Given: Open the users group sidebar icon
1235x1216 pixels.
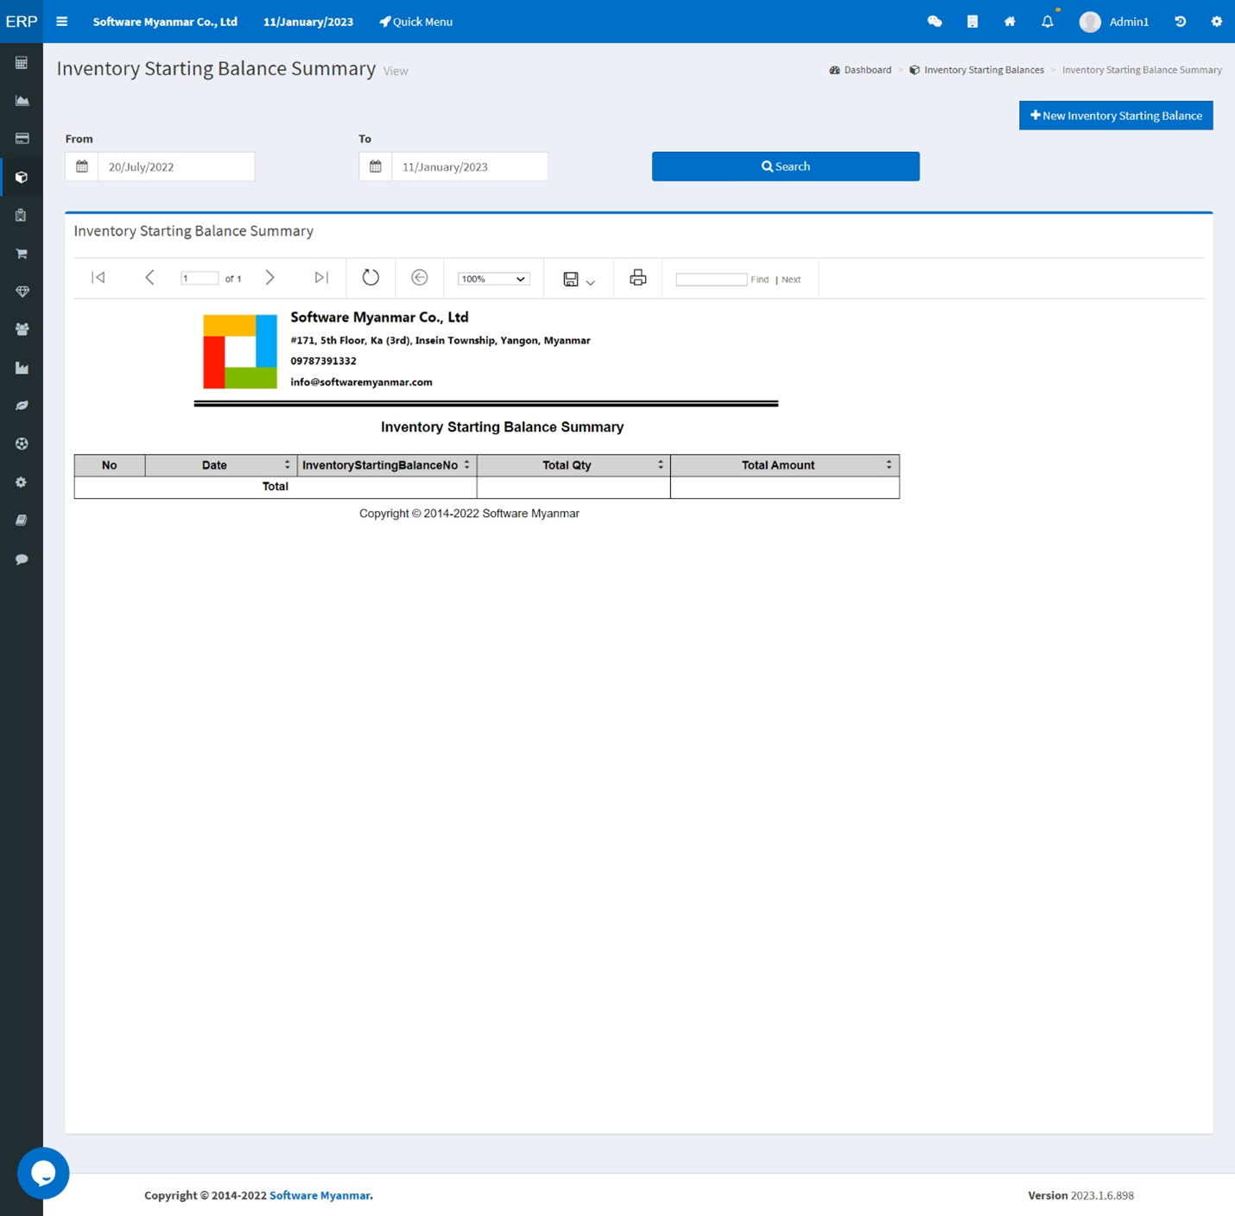Looking at the screenshot, I should point(22,329).
